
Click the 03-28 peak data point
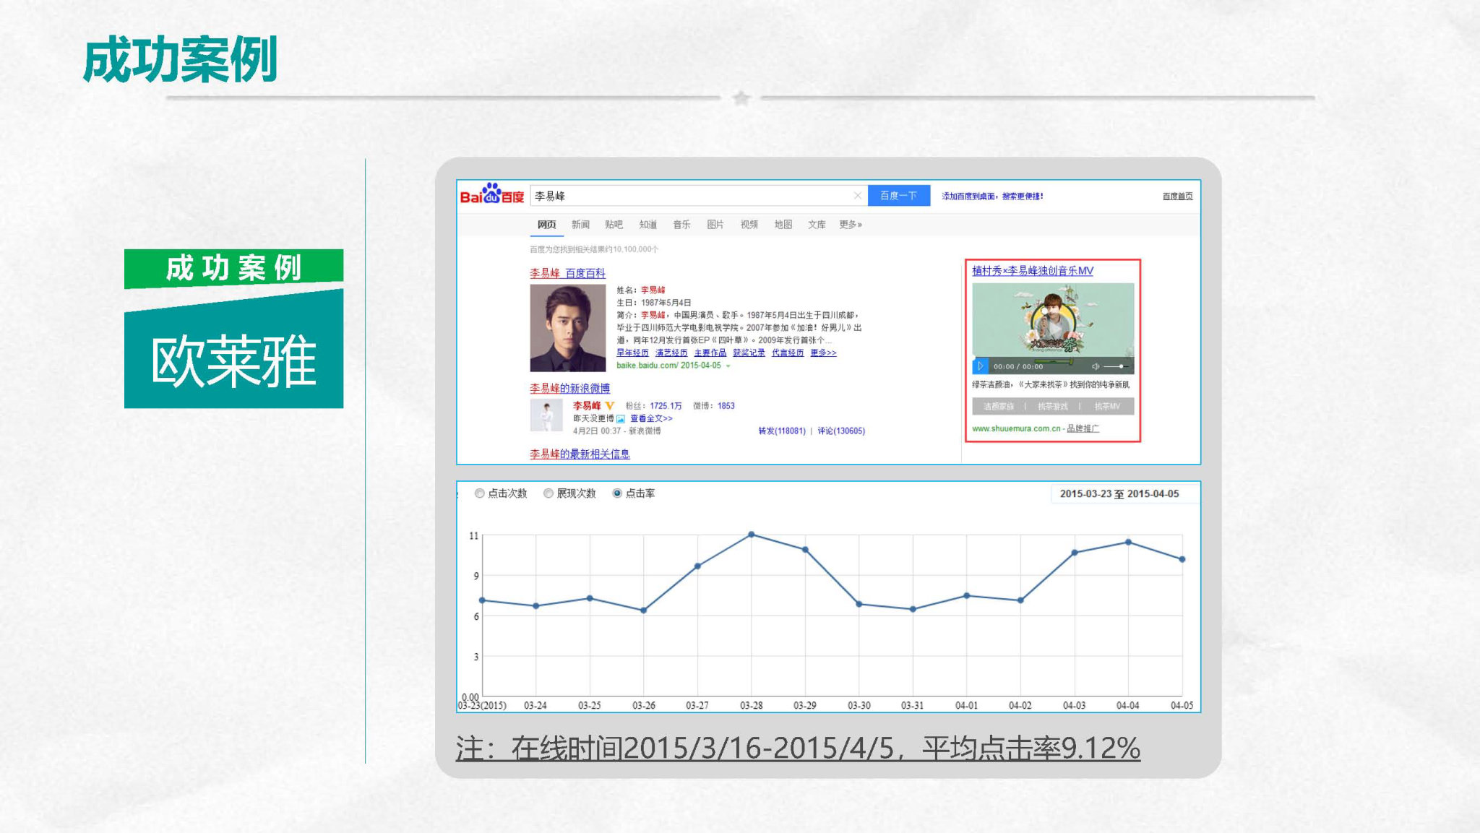752,535
